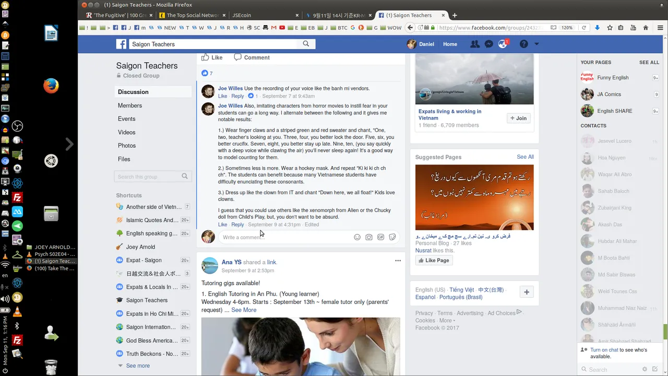Add a language with the plus button
668x376 pixels.
pyautogui.click(x=526, y=292)
